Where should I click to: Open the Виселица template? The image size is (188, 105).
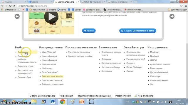click(x=106, y=59)
